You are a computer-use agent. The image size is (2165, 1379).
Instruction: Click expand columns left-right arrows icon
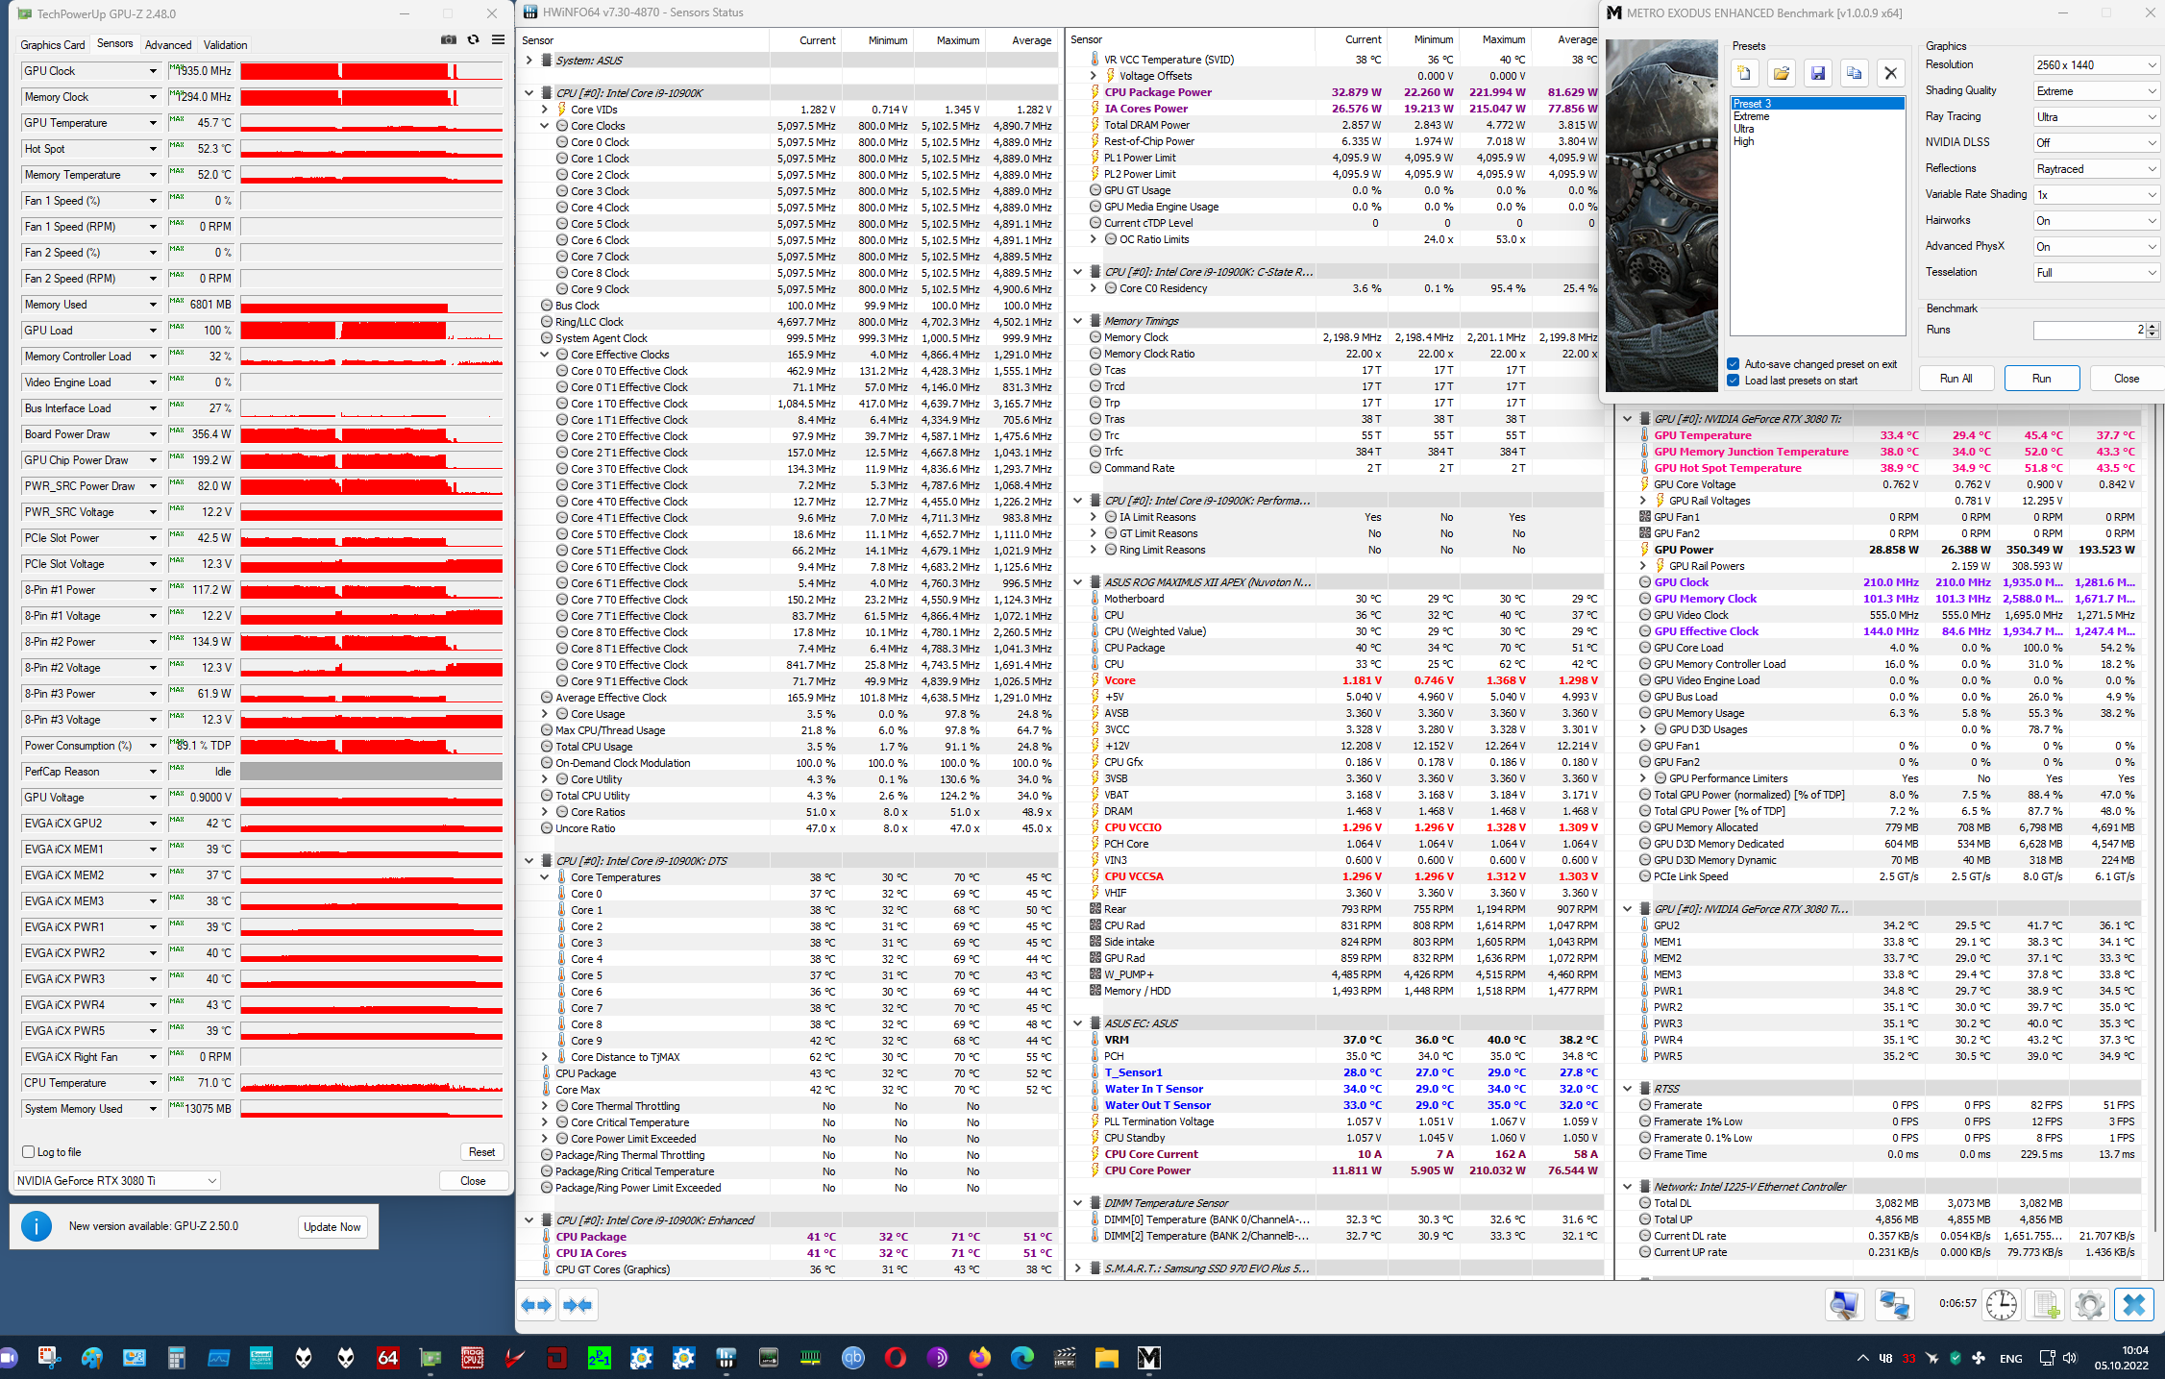tap(537, 1304)
